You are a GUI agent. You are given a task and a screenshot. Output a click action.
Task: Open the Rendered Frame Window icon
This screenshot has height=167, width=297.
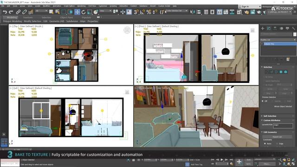click(252, 12)
